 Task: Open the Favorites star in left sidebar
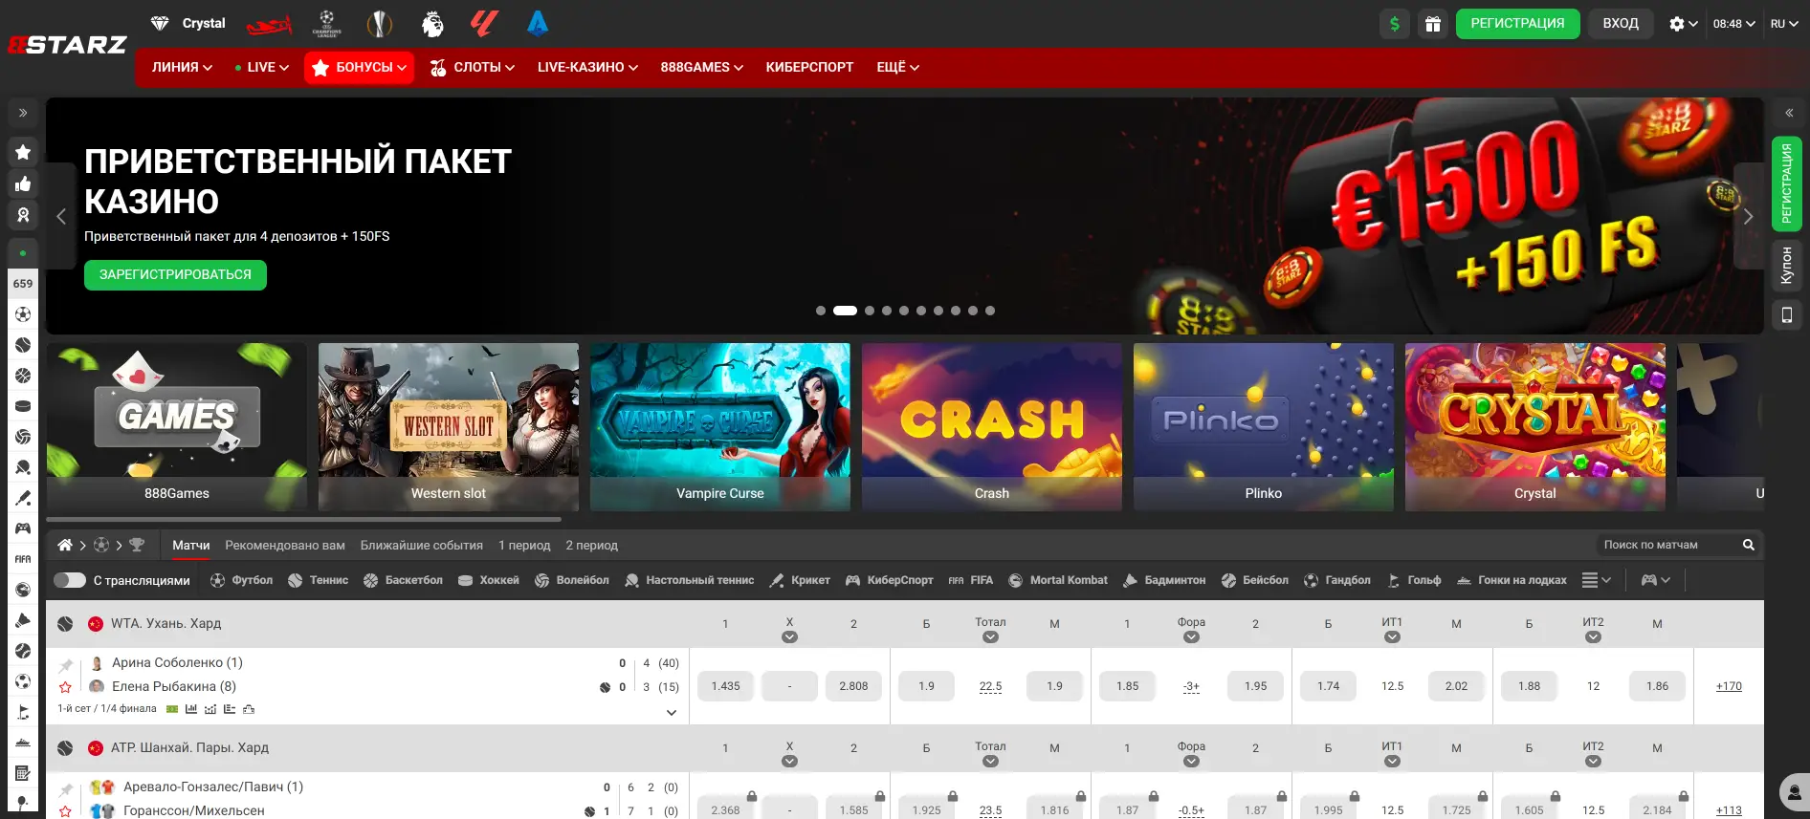[x=23, y=152]
